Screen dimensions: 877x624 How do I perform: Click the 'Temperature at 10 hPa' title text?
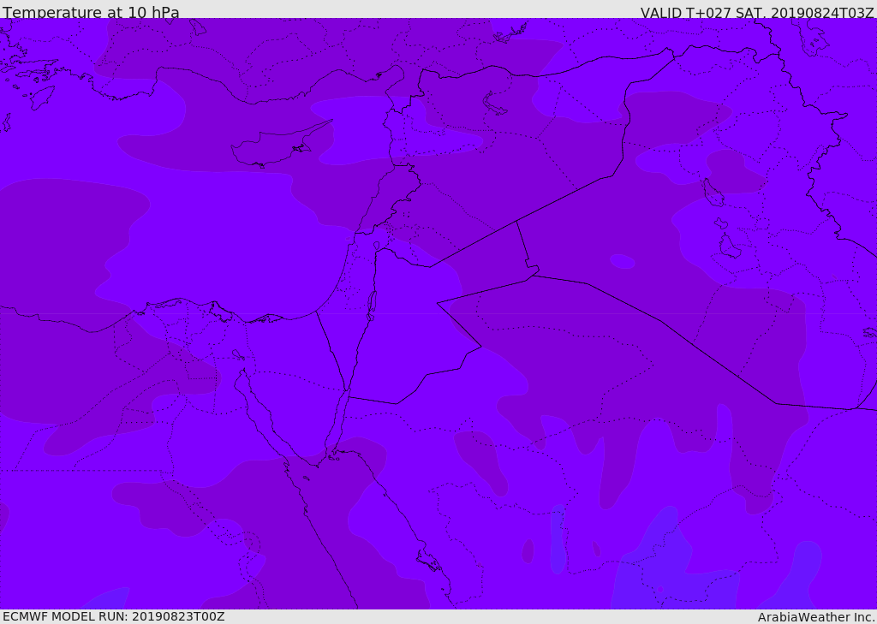[x=91, y=12]
